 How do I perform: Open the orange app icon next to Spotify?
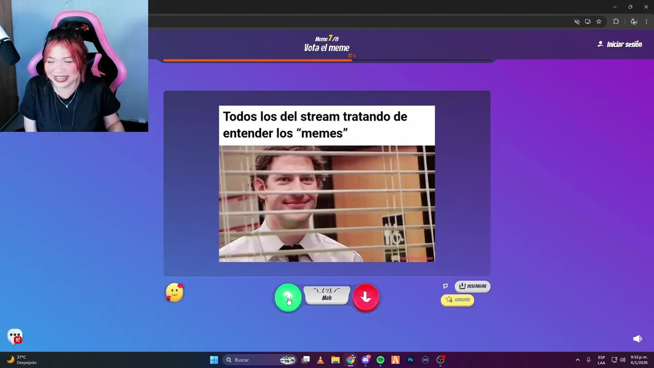395,360
